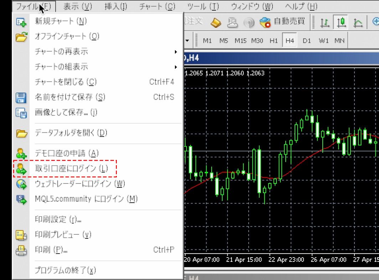Zoom in on the chart with the magnifier icon
379x280 pixels.
(x=376, y=22)
